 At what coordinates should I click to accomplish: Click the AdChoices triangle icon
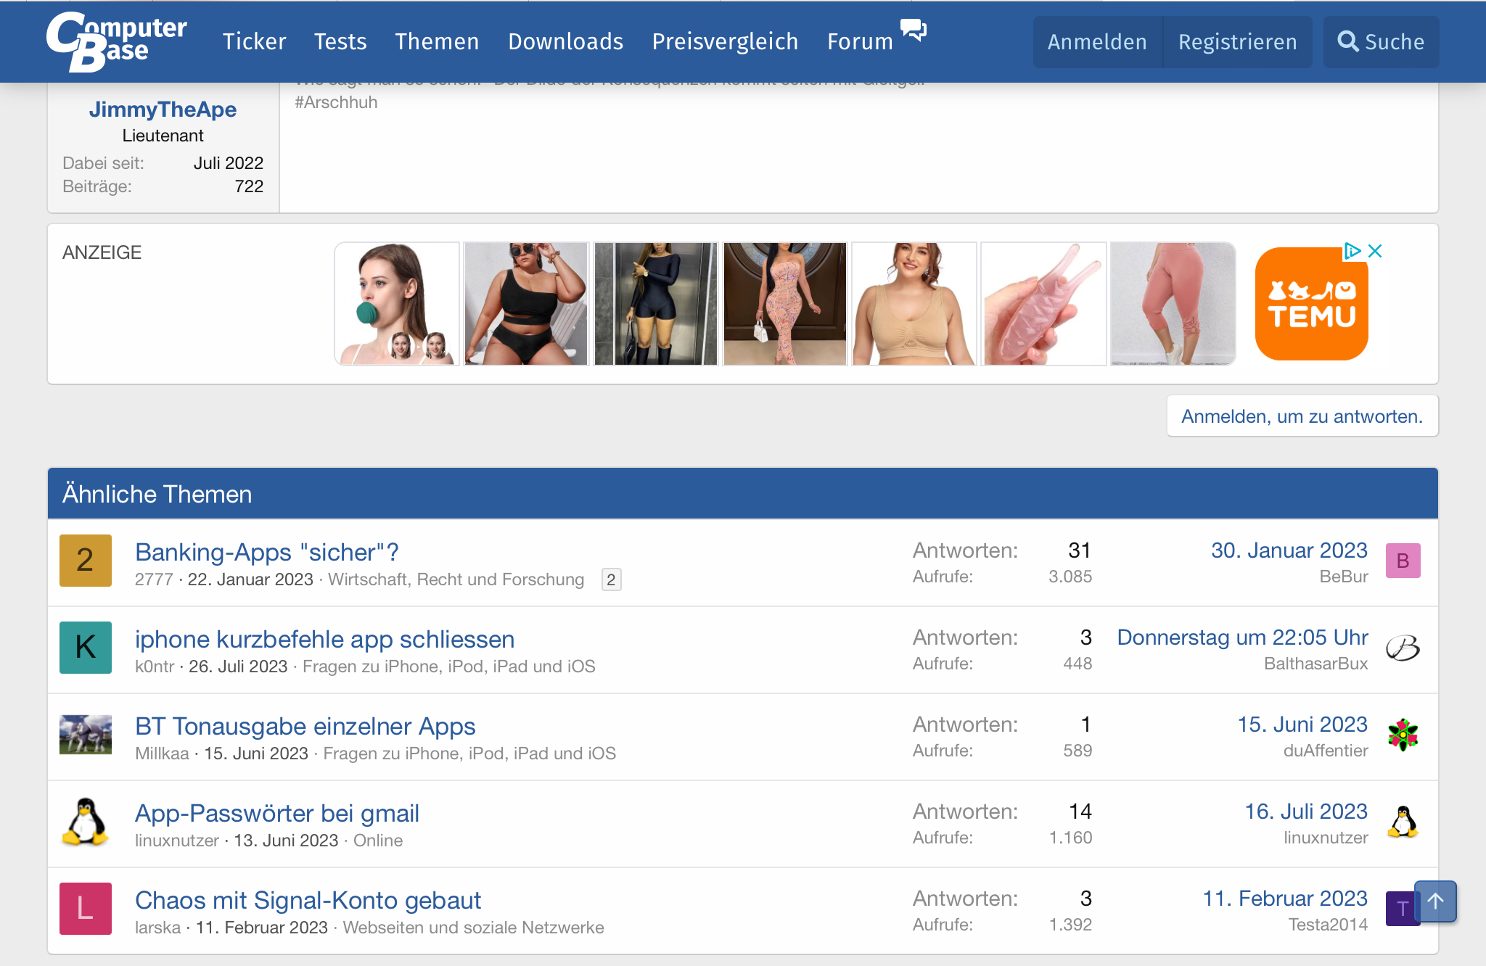click(x=1352, y=251)
